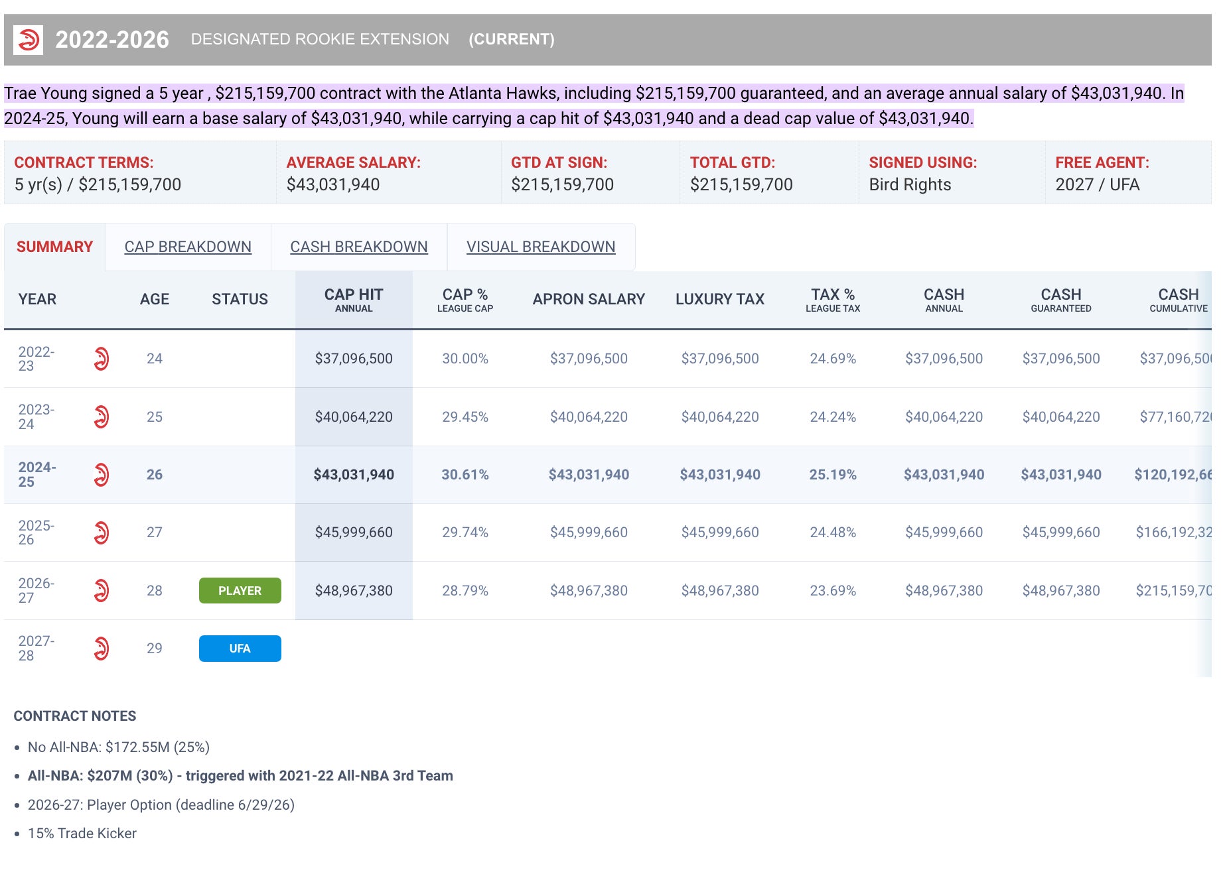Click the Year column header
This screenshot has width=1229, height=878.
click(x=37, y=299)
